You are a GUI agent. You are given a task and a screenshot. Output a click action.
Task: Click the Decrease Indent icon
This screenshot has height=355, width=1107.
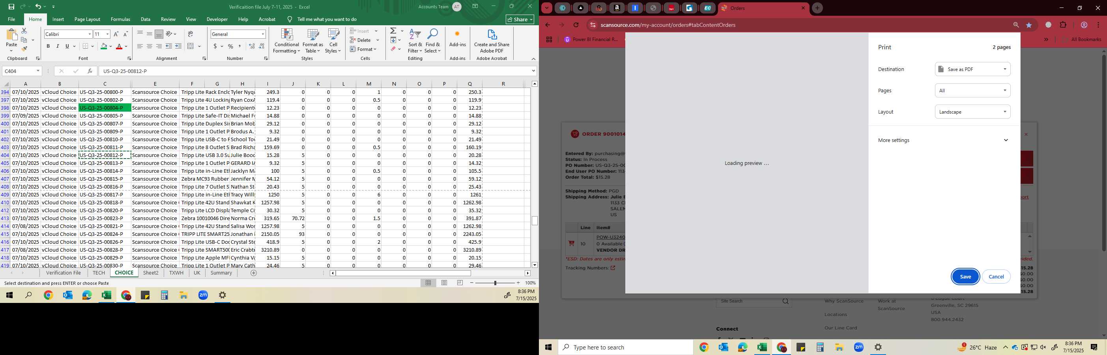[169, 47]
